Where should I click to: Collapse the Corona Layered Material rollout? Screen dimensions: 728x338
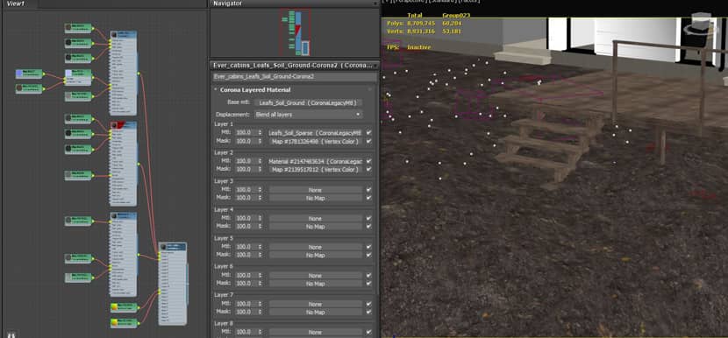click(216, 89)
